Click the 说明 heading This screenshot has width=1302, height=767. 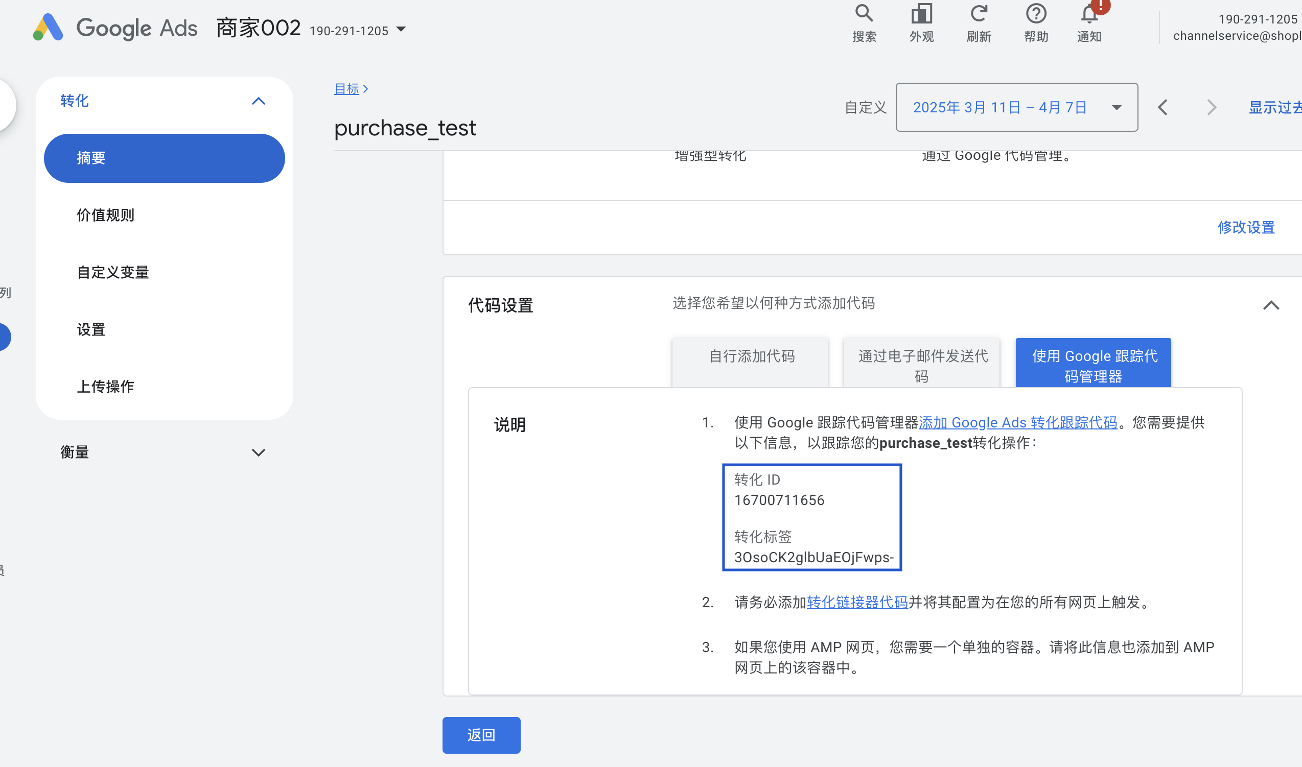510,425
